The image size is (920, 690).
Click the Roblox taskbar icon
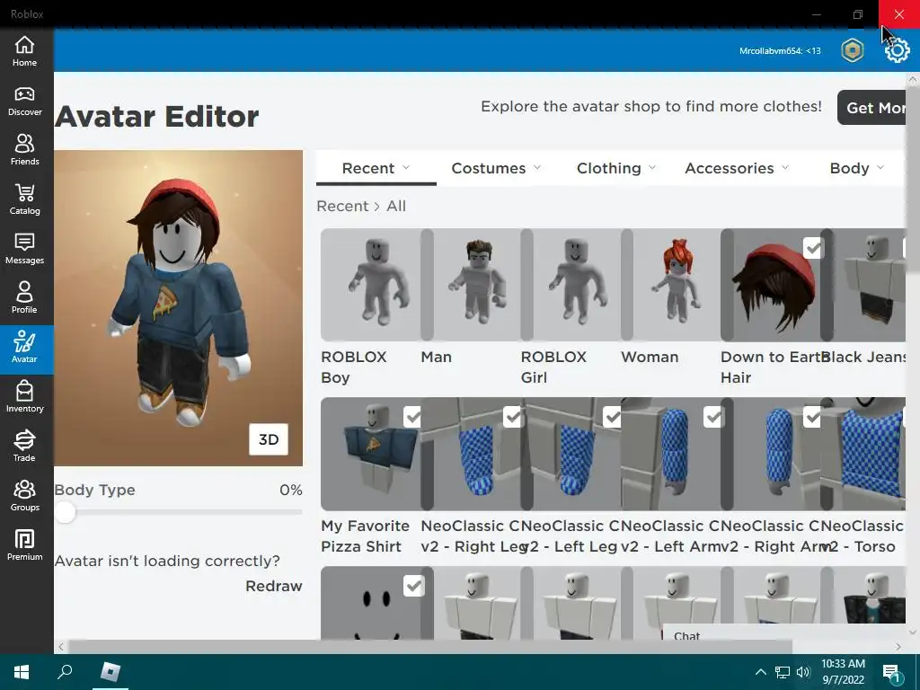(110, 672)
